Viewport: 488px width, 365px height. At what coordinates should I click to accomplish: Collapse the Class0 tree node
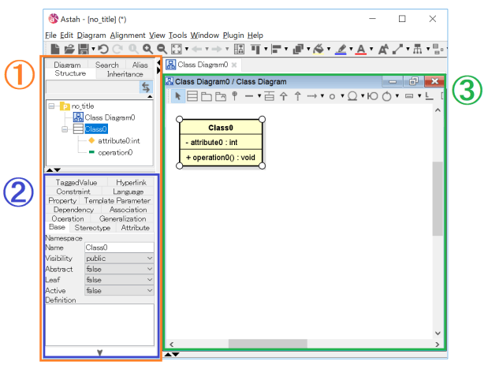66,128
